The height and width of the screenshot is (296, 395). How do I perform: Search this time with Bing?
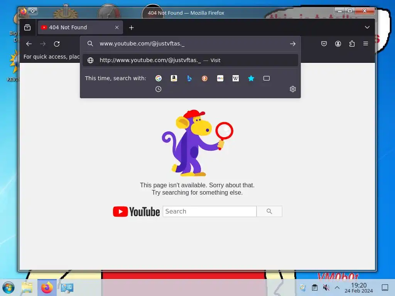pyautogui.click(x=189, y=78)
